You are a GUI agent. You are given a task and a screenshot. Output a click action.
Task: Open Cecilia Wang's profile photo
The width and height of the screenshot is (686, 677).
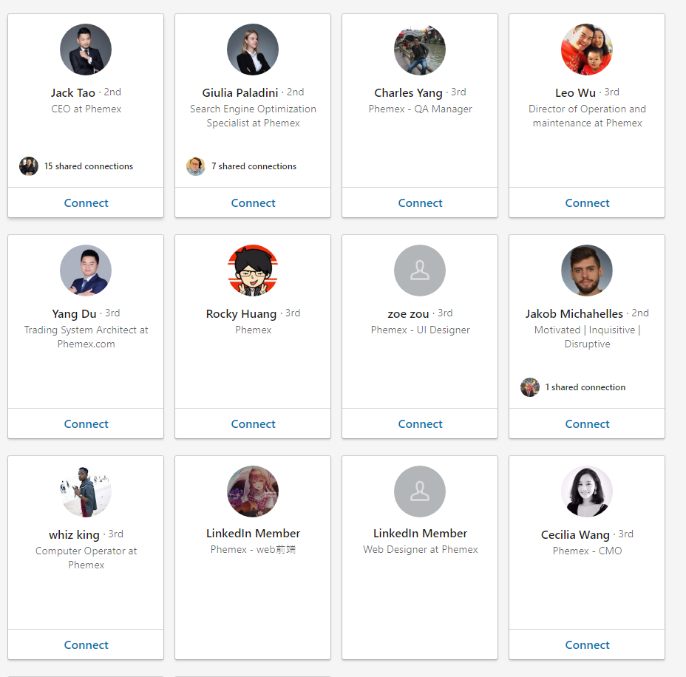(587, 491)
